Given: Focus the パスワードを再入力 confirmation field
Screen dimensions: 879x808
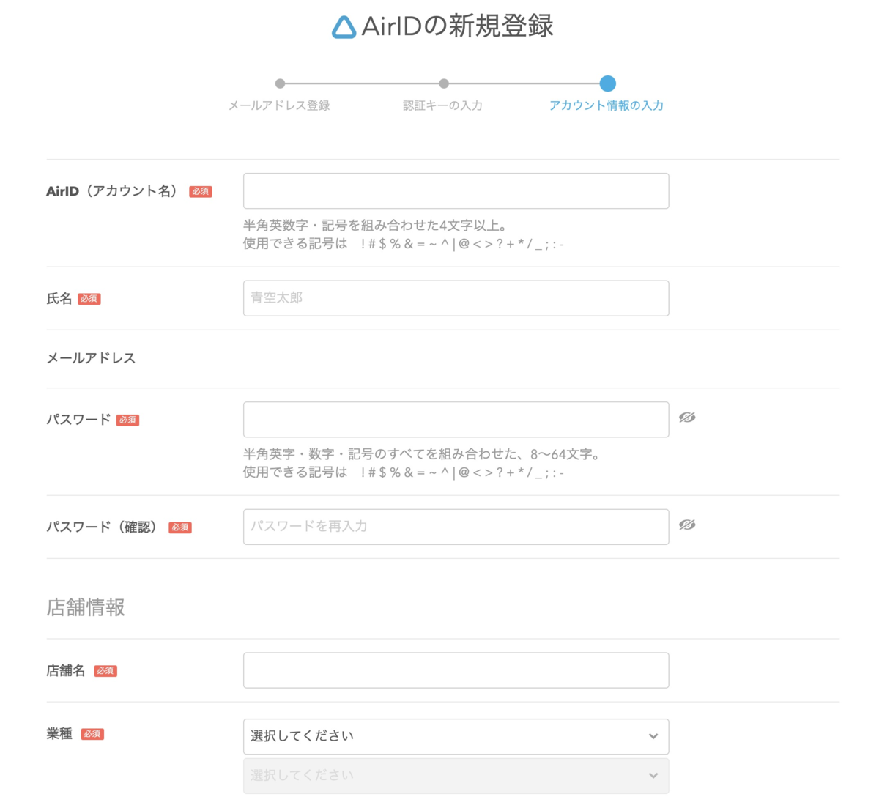Looking at the screenshot, I should (456, 527).
